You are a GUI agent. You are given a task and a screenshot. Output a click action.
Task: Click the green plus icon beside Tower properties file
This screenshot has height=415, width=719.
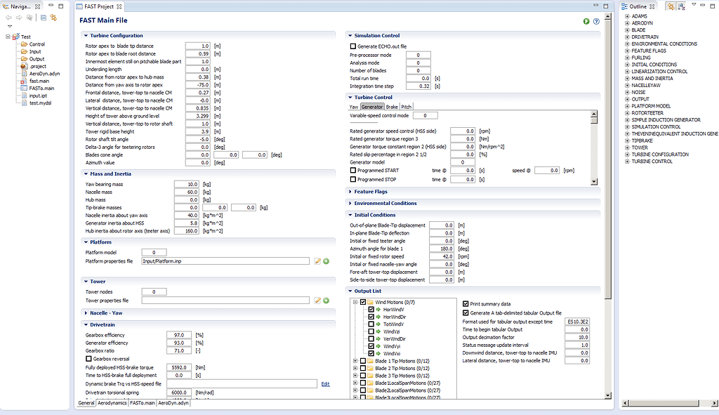[326, 301]
